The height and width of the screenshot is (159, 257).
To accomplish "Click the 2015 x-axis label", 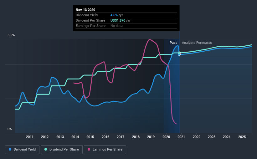I will pyautogui.click(x=90, y=137).
